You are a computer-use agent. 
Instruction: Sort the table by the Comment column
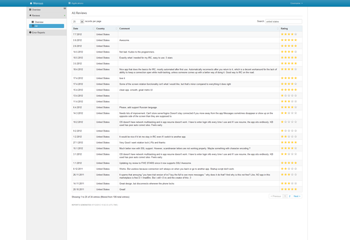click(198, 28)
